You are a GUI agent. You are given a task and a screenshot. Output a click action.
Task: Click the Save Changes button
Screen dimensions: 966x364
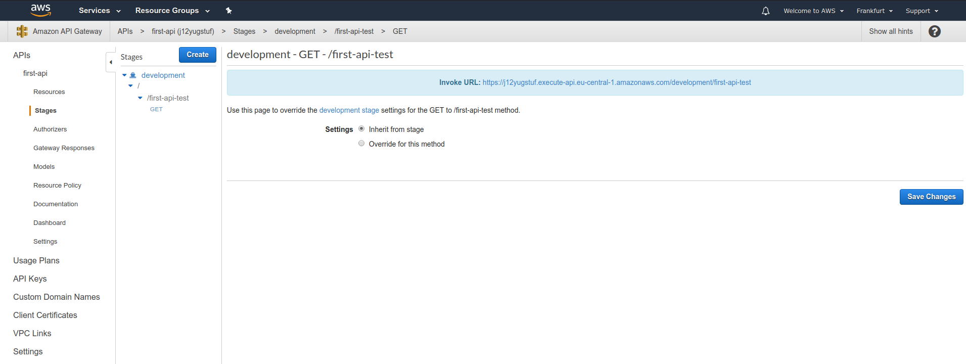931,197
